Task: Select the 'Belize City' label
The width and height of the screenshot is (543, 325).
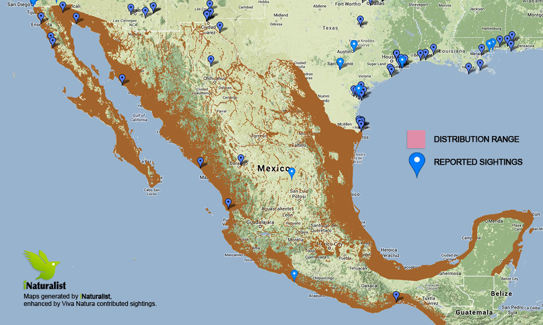Action: coord(510,278)
